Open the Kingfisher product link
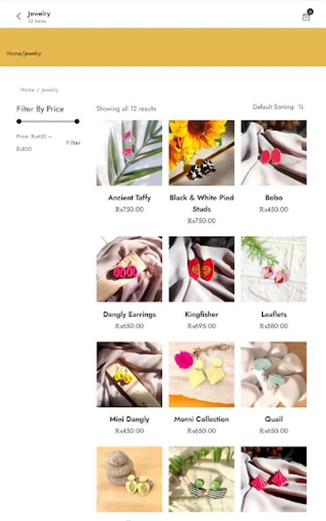Screen dimensions: 326x521 (202, 314)
